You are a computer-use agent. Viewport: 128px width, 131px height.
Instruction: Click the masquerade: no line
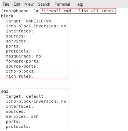(x=23, y=56)
